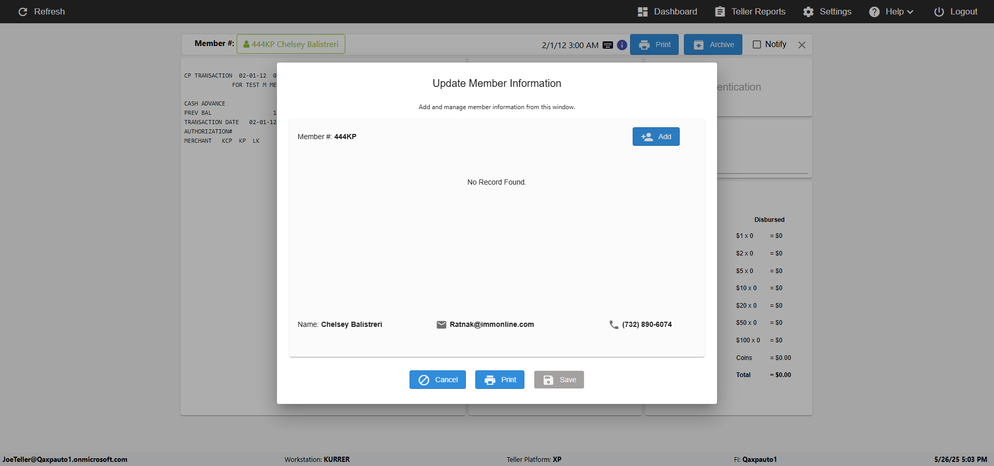Screen dimensions: 994x466
Task: Click the Refresh label in the top bar
Action: (50, 12)
